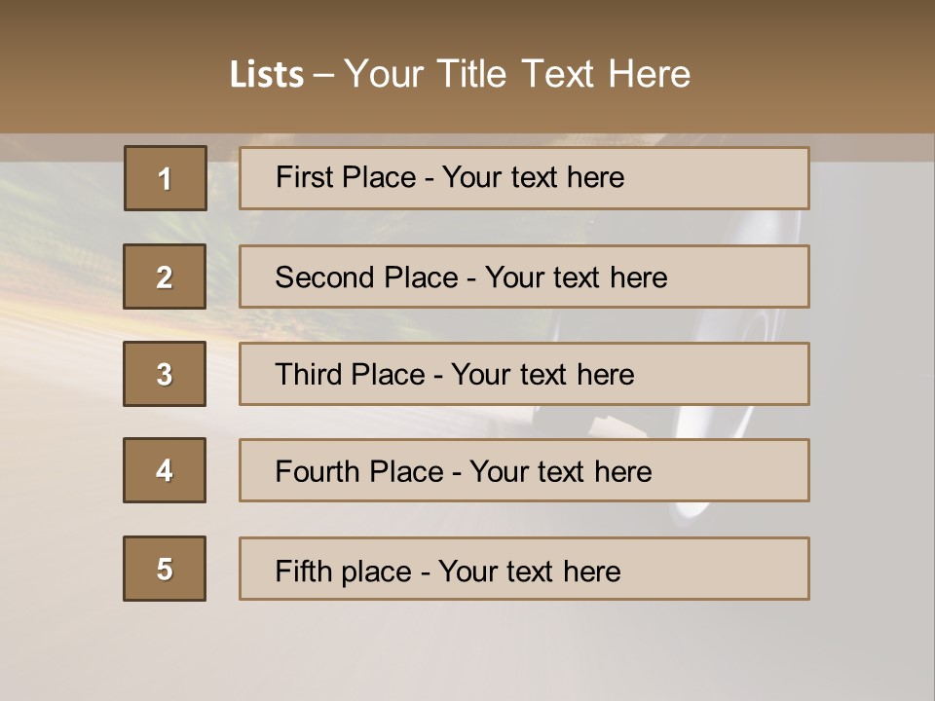This screenshot has width=935, height=701.
Task: Click the number 5 box
Action: (x=165, y=569)
